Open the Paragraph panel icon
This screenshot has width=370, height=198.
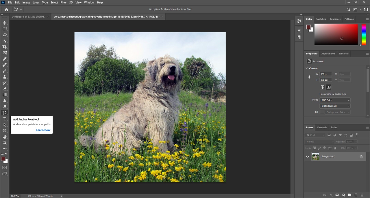tap(299, 37)
